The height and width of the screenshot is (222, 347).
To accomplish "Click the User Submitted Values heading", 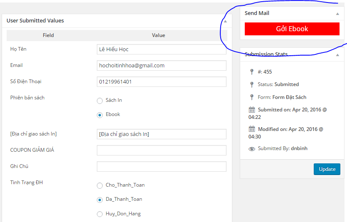I will click(35, 21).
